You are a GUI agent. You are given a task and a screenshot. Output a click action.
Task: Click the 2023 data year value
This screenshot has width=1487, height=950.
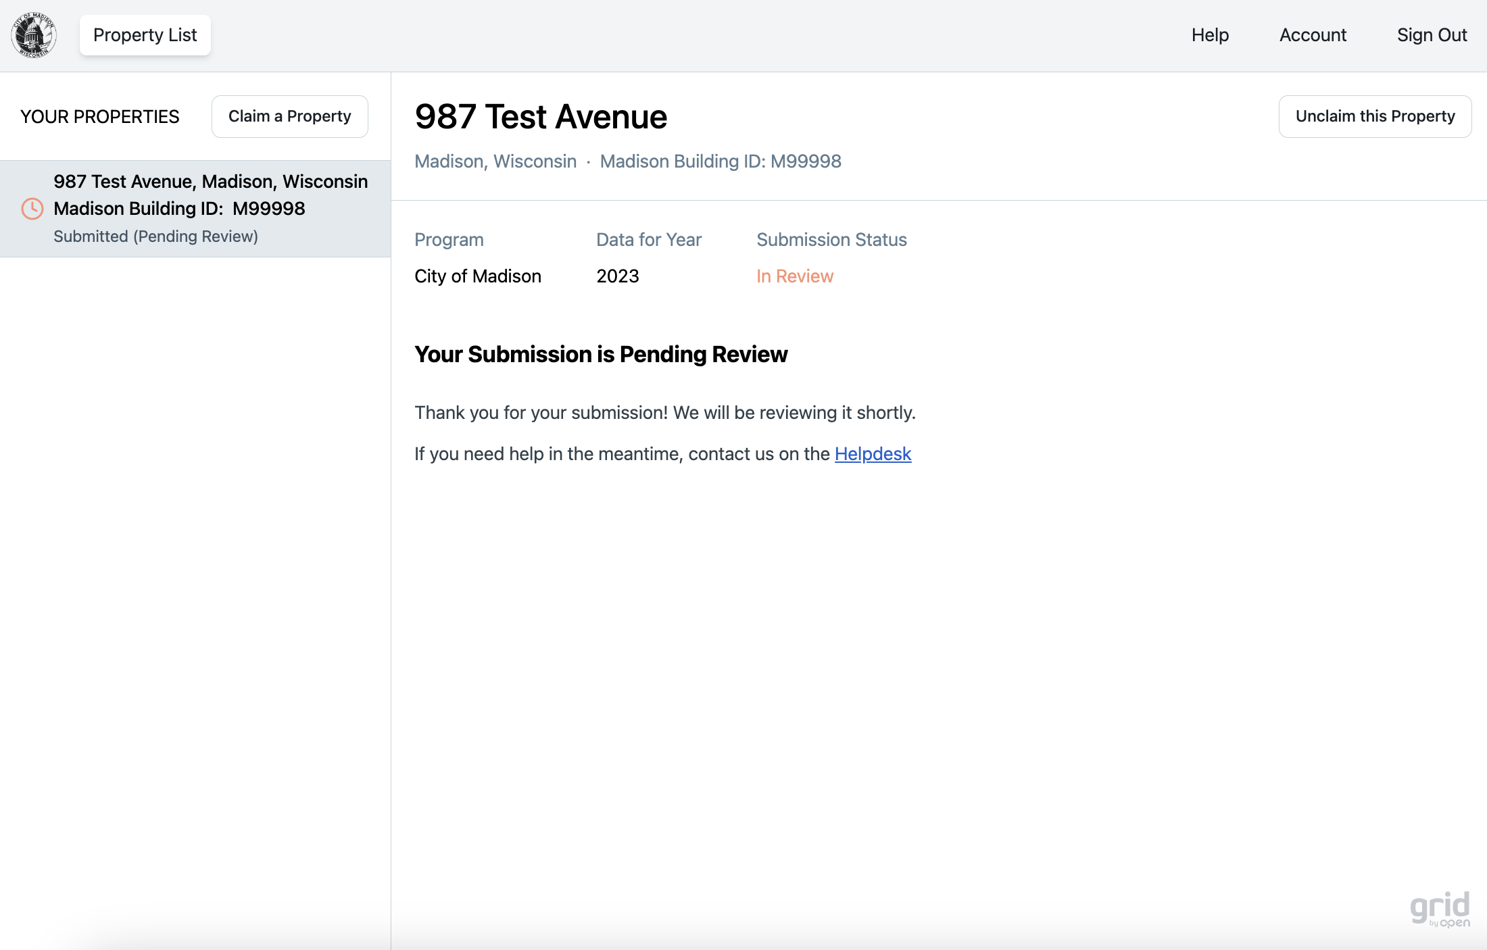point(617,276)
